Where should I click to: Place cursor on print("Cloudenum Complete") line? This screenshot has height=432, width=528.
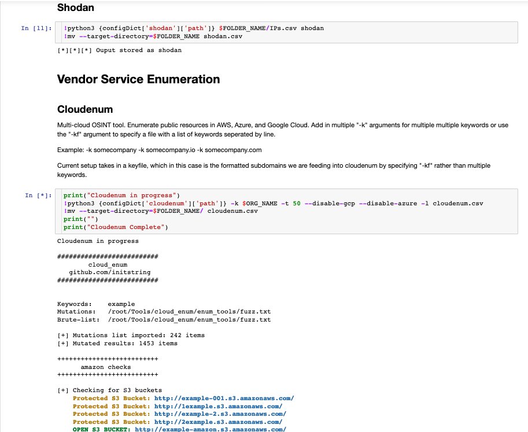tap(116, 227)
